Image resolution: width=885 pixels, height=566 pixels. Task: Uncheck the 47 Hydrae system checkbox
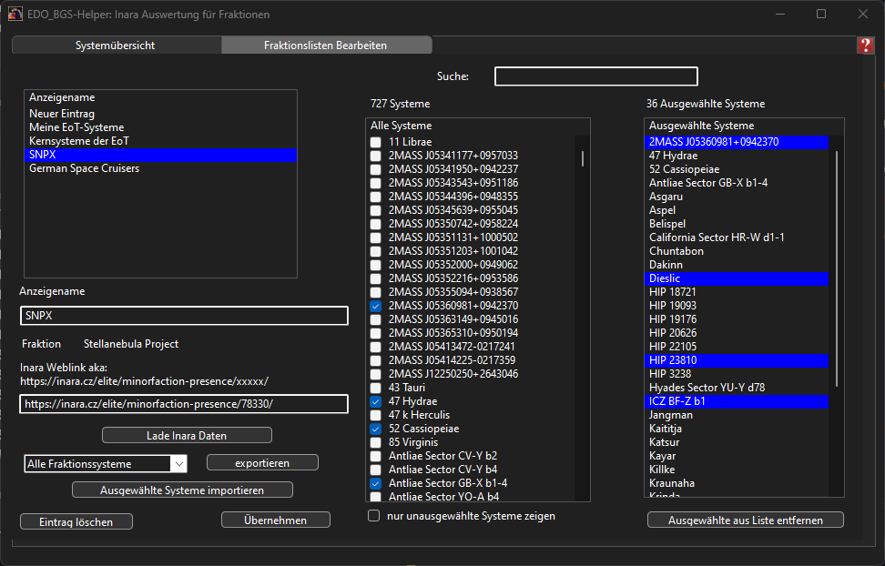(x=376, y=401)
